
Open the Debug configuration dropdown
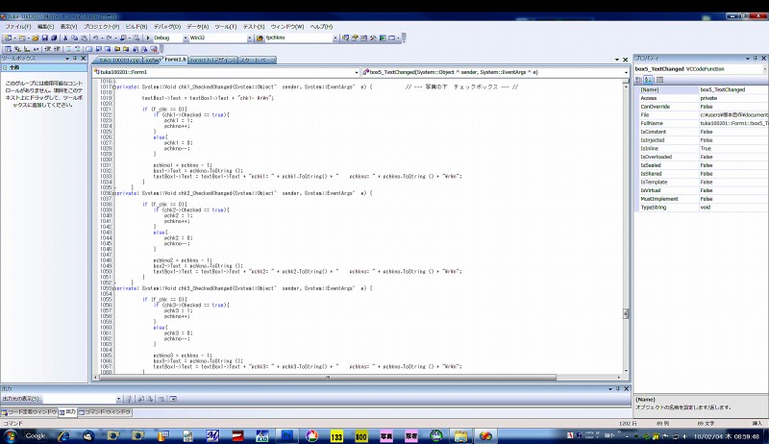(181, 37)
